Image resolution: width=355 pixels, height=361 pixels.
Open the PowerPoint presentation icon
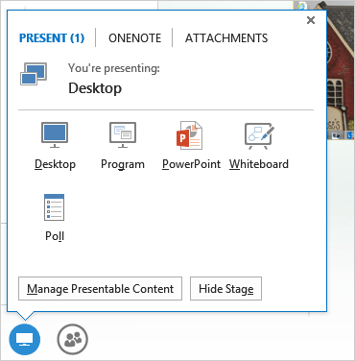(189, 135)
